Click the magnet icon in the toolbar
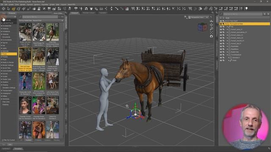Screen dimensions: 271x152 pyautogui.click(x=86, y=8)
